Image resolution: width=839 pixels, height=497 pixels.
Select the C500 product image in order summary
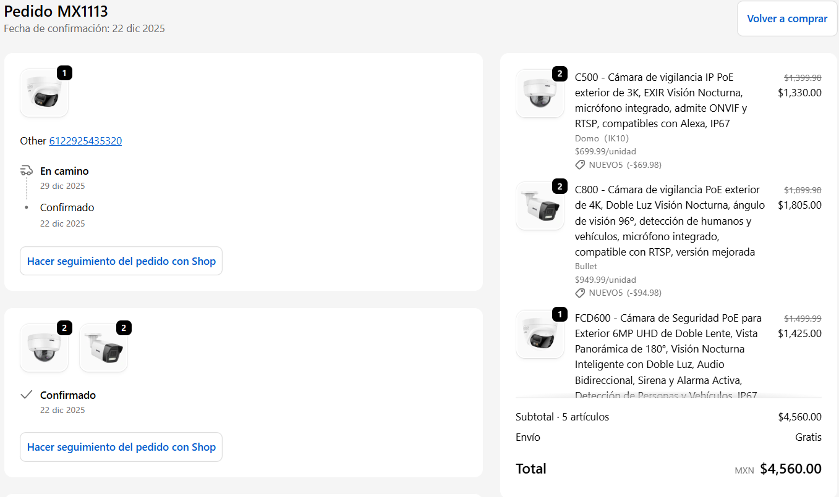(539, 94)
